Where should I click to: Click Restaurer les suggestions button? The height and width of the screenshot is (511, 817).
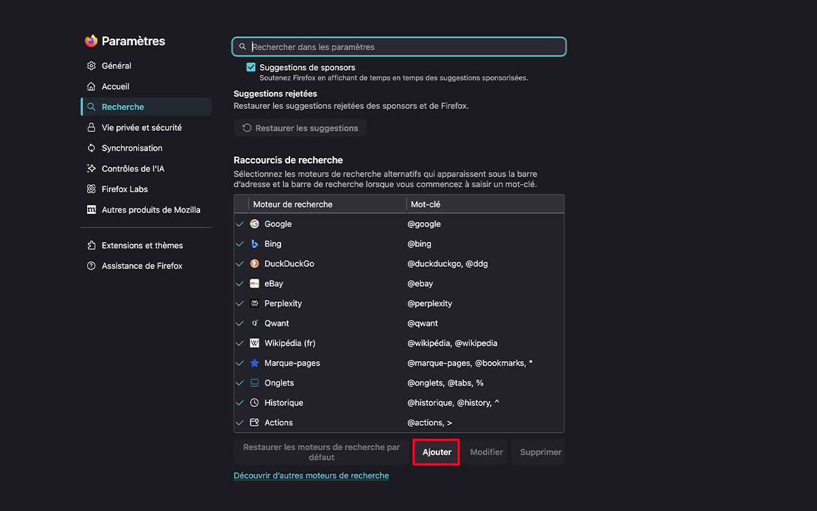click(x=300, y=128)
